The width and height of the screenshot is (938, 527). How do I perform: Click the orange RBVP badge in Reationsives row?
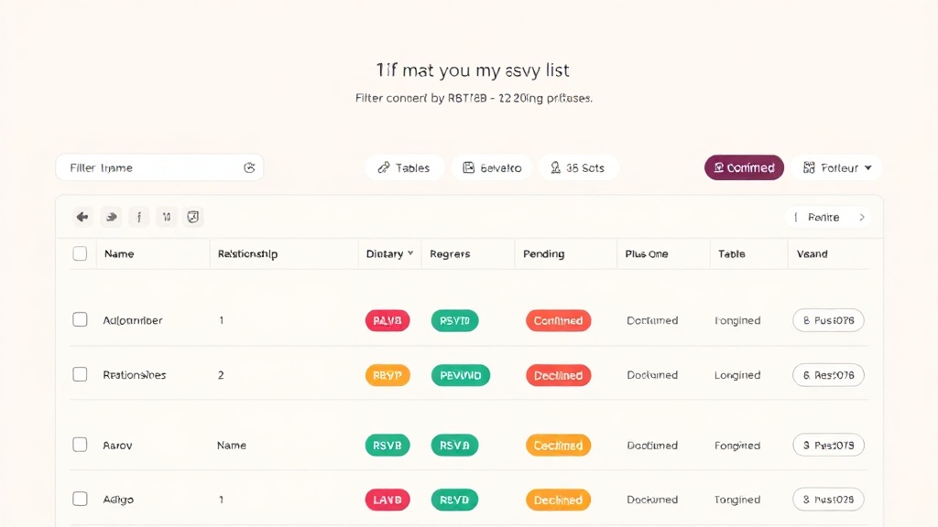[x=387, y=375]
